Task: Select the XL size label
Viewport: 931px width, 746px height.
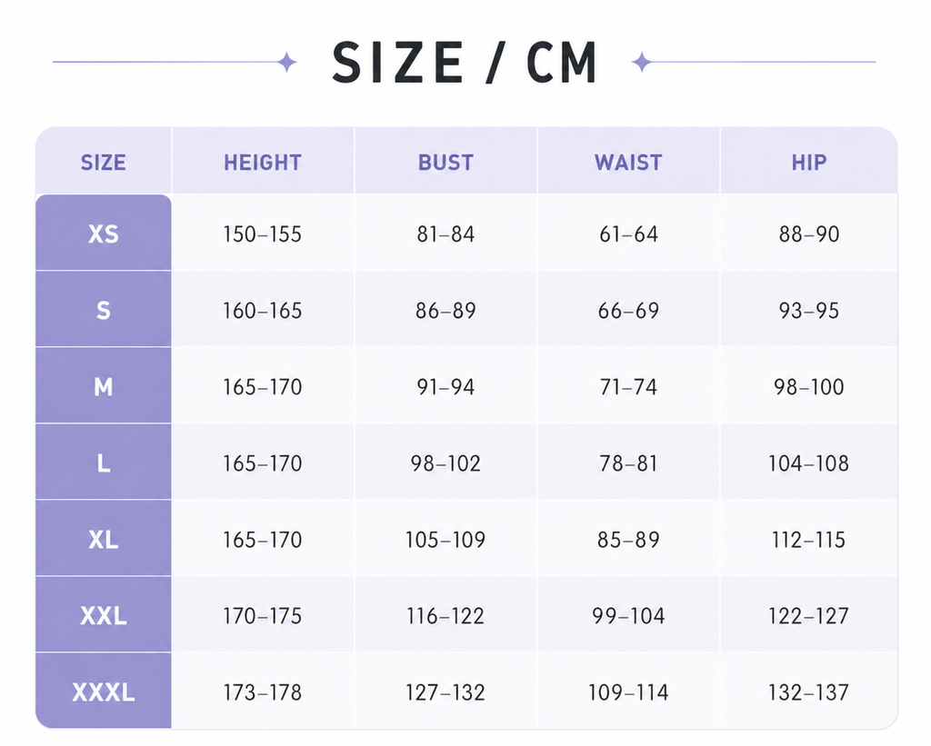Action: (x=104, y=539)
